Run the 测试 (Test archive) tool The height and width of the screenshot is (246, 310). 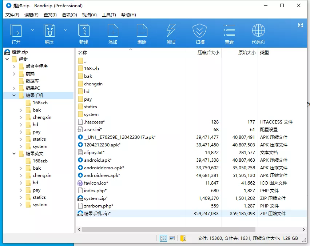(x=171, y=33)
